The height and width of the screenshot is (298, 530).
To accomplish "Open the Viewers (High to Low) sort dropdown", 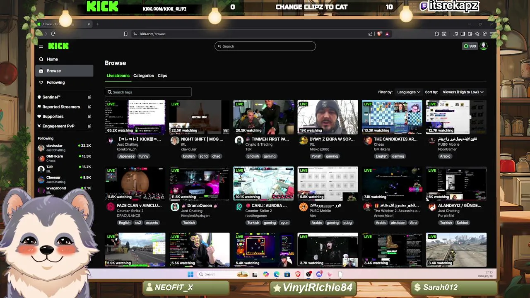I will click(x=463, y=92).
